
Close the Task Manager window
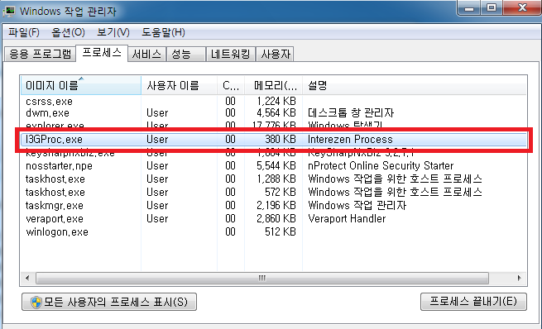click(522, 8)
